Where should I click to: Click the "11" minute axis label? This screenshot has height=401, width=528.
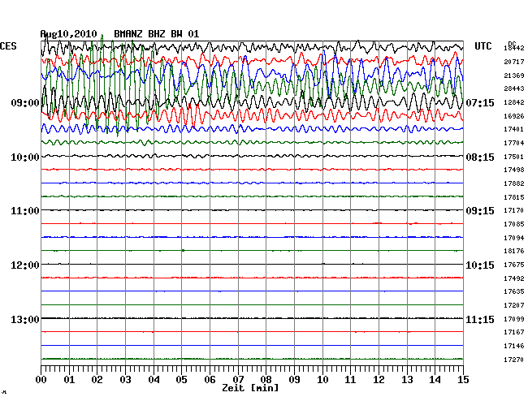pyautogui.click(x=351, y=380)
